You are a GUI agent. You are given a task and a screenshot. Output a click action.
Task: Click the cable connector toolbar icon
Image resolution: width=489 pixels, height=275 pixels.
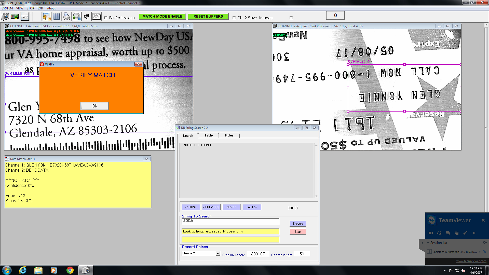coord(86,17)
